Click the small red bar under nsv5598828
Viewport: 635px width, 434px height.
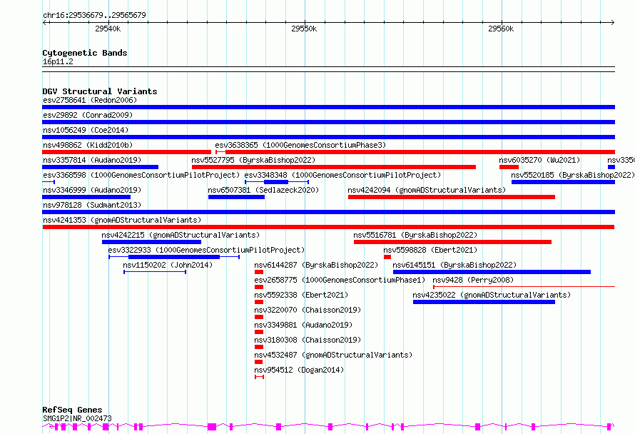[387, 257]
